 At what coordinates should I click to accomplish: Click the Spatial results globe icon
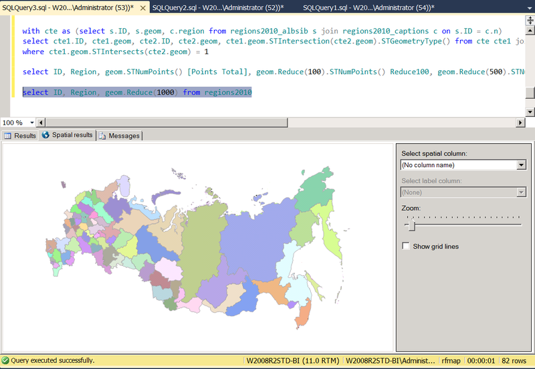(x=45, y=135)
